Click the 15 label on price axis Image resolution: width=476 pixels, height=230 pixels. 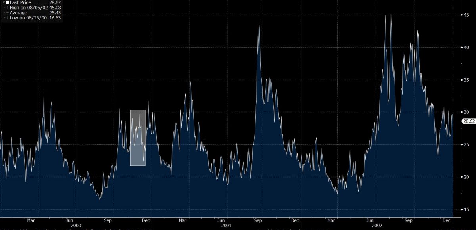tap(467, 209)
